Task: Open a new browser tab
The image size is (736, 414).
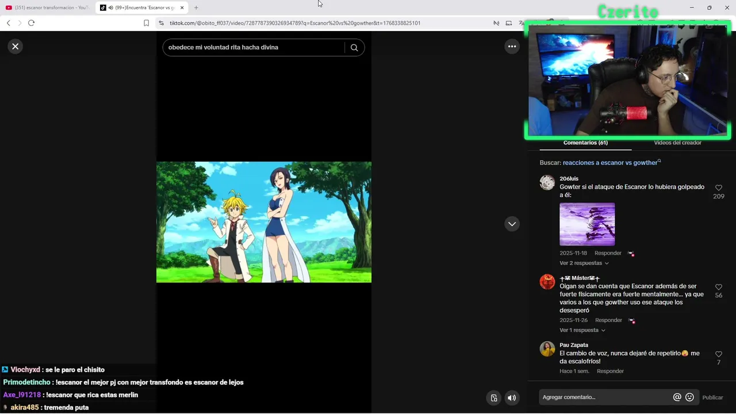Action: (x=196, y=7)
